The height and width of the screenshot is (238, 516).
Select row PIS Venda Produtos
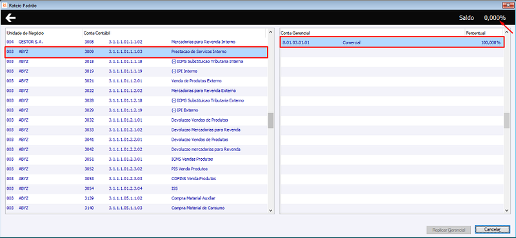(x=136, y=169)
